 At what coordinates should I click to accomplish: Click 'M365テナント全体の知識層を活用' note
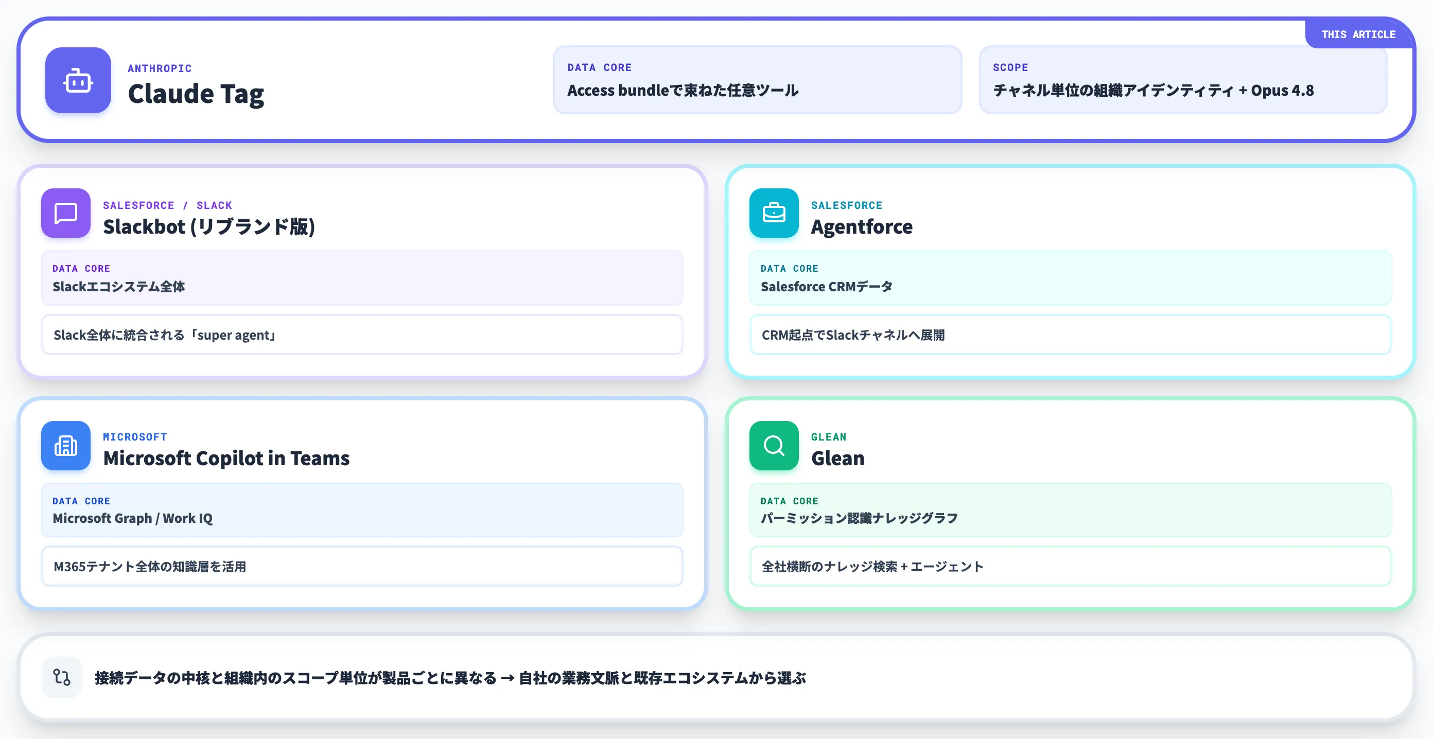pyautogui.click(x=150, y=567)
